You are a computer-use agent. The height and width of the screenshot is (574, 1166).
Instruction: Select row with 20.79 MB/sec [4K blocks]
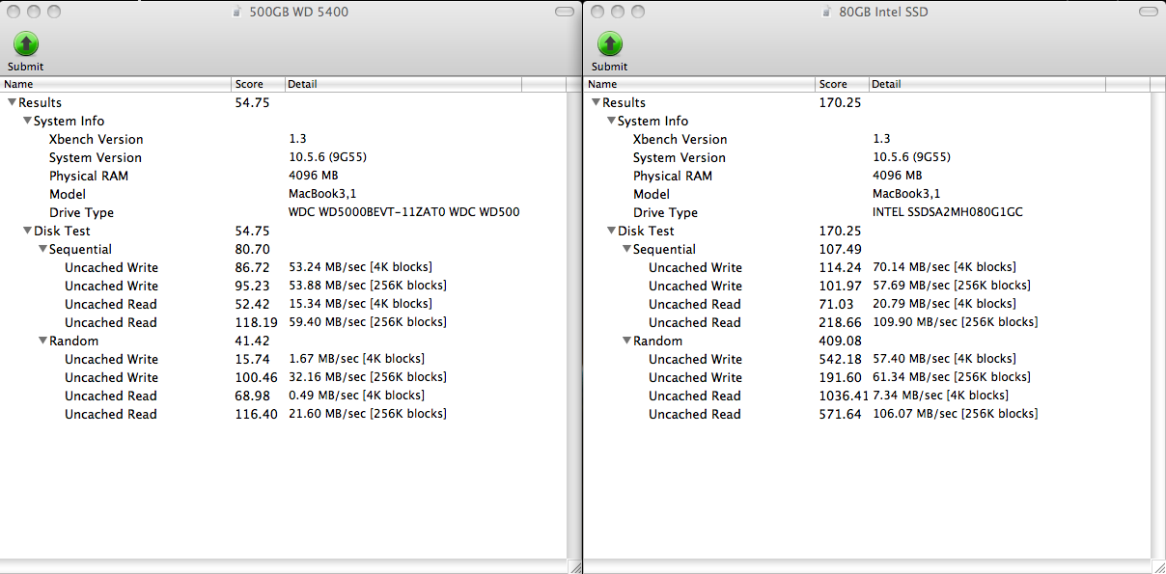point(867,304)
